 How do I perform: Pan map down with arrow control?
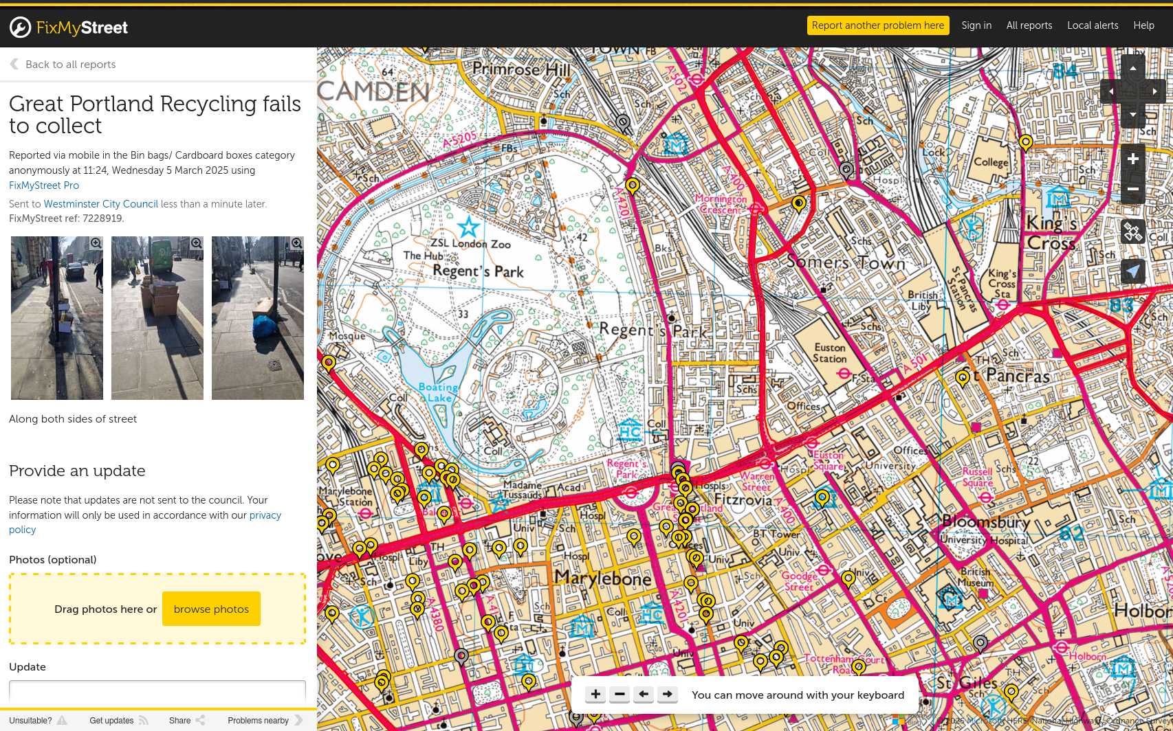[1133, 115]
